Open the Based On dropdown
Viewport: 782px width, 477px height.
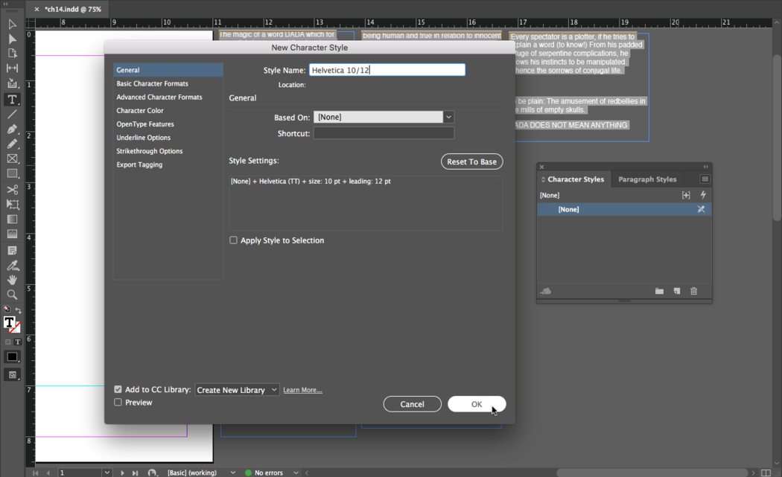coord(448,117)
